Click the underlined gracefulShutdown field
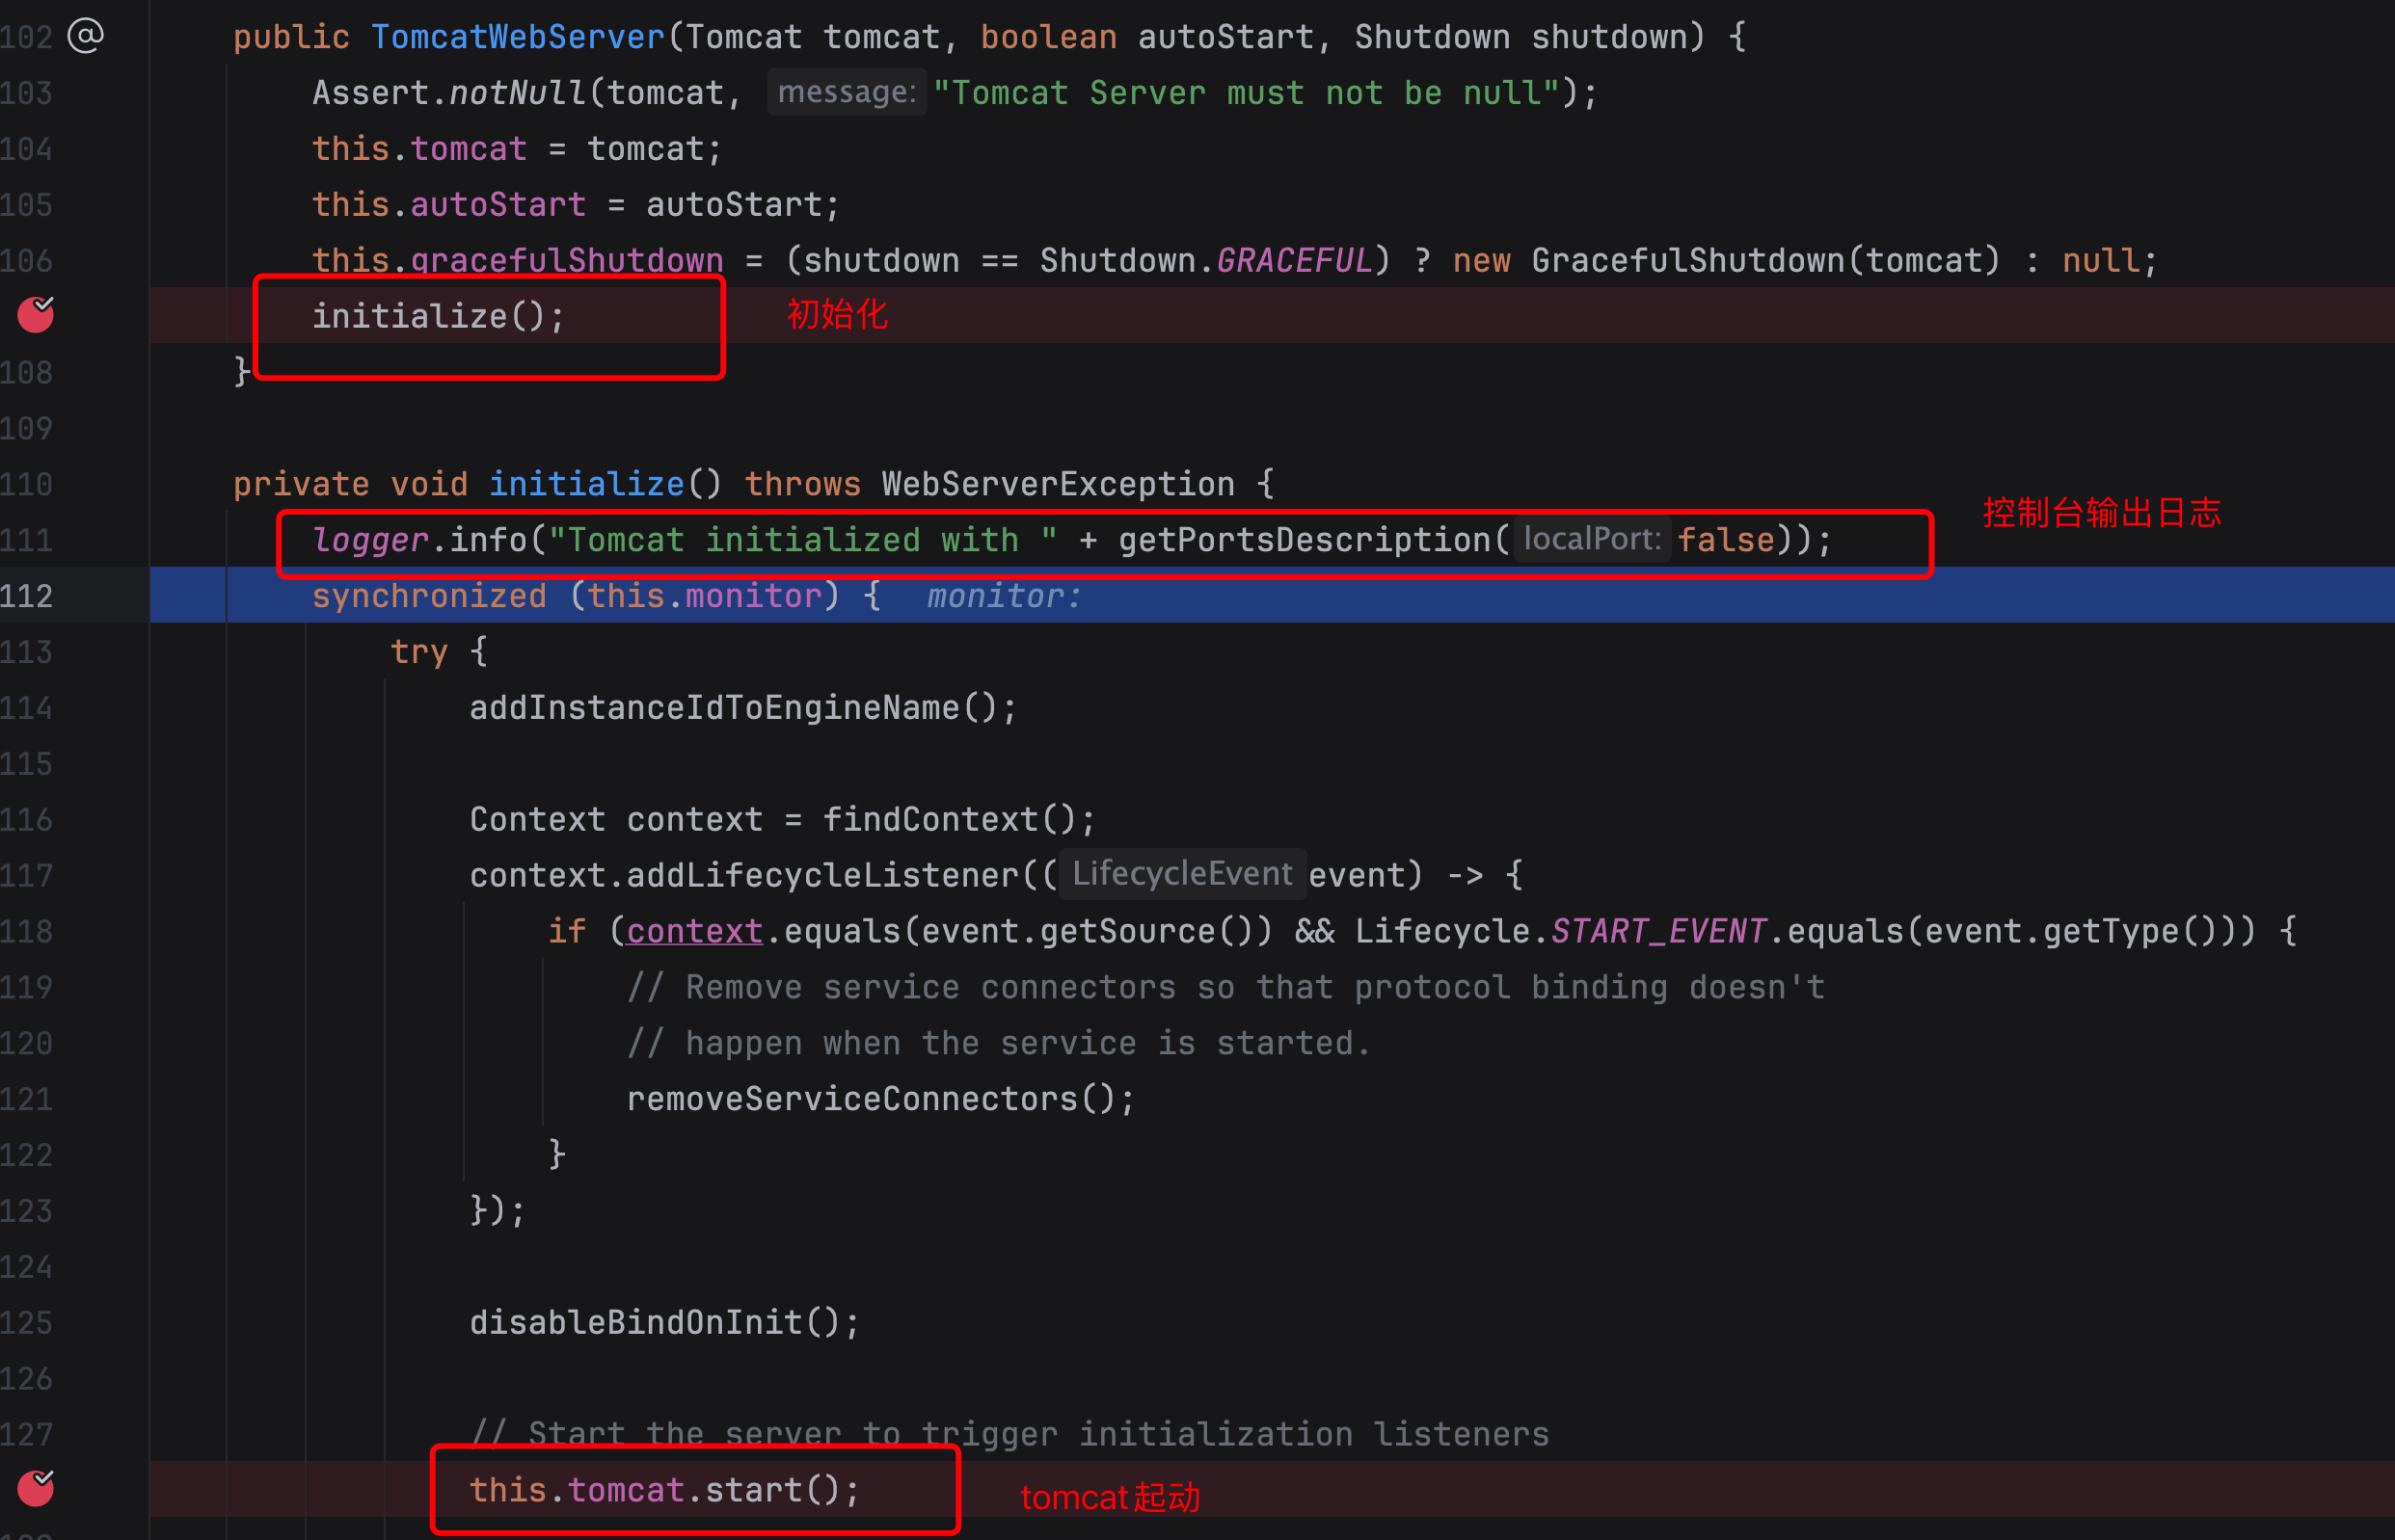2395x1540 pixels. (x=566, y=260)
